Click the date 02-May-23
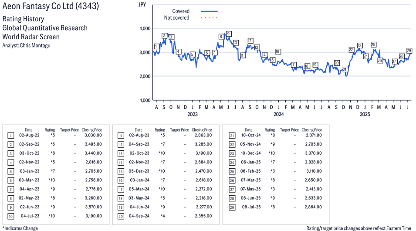Viewport: 416px width, 231px height. click(x=29, y=198)
